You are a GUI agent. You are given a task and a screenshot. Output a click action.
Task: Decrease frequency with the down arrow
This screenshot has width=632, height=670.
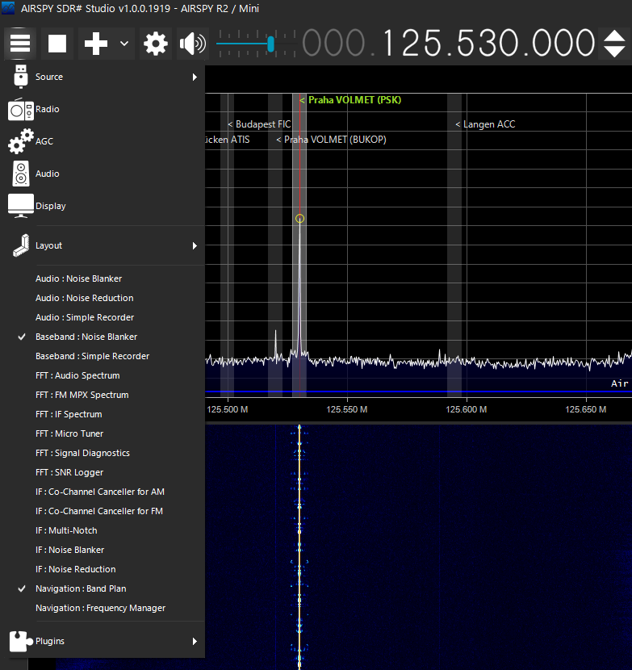pyautogui.click(x=614, y=51)
